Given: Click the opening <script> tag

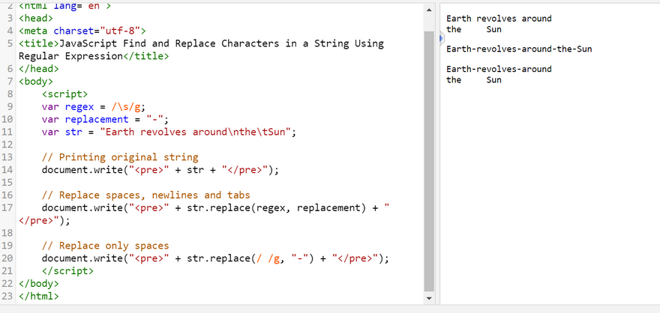Looking at the screenshot, I should [64, 94].
